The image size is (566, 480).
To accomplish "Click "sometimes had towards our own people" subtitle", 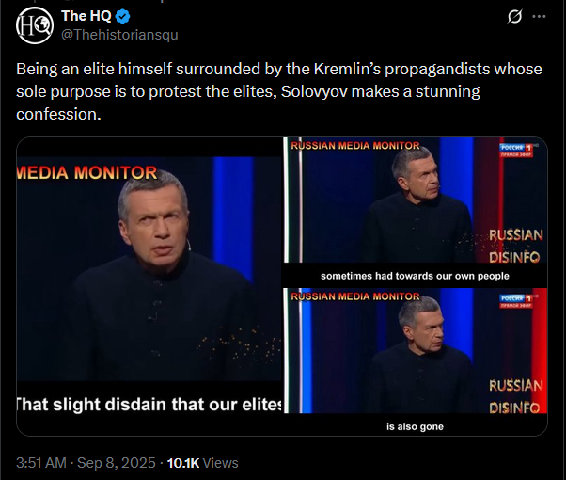I will tap(415, 276).
